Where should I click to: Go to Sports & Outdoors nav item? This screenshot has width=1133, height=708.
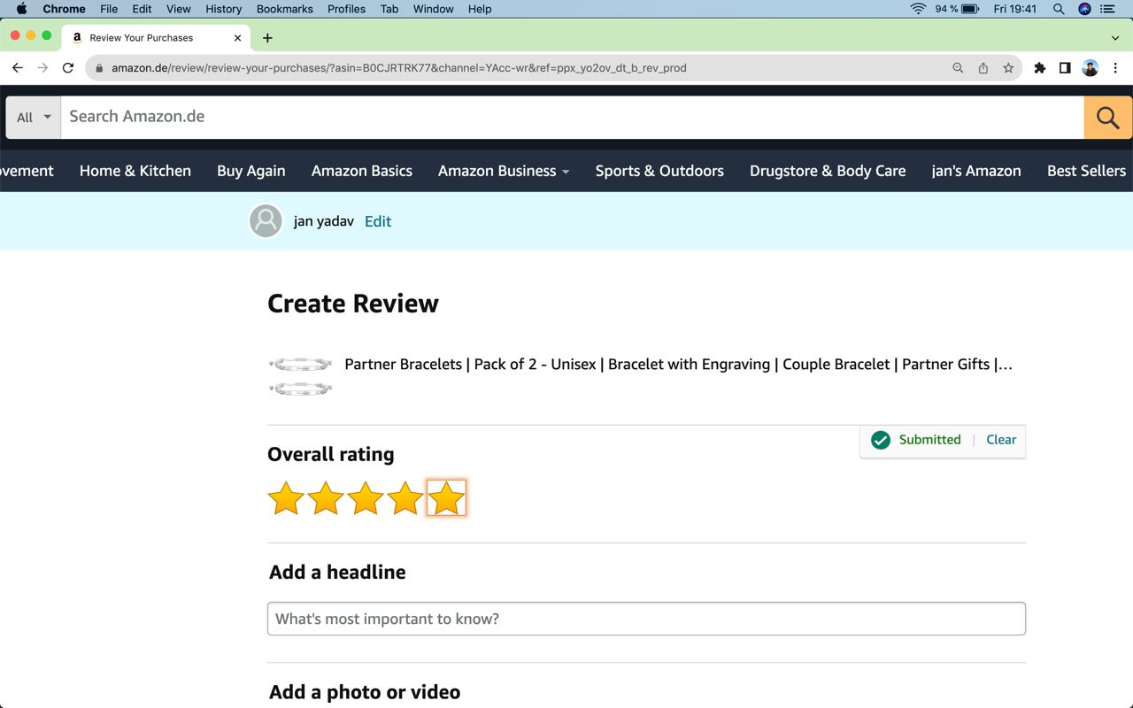pos(659,171)
